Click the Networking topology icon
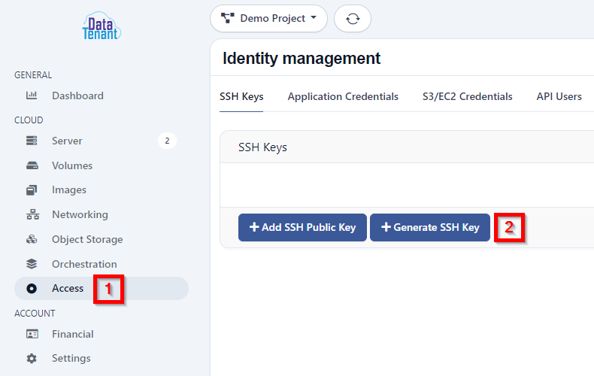The width and height of the screenshot is (594, 376). coord(32,214)
